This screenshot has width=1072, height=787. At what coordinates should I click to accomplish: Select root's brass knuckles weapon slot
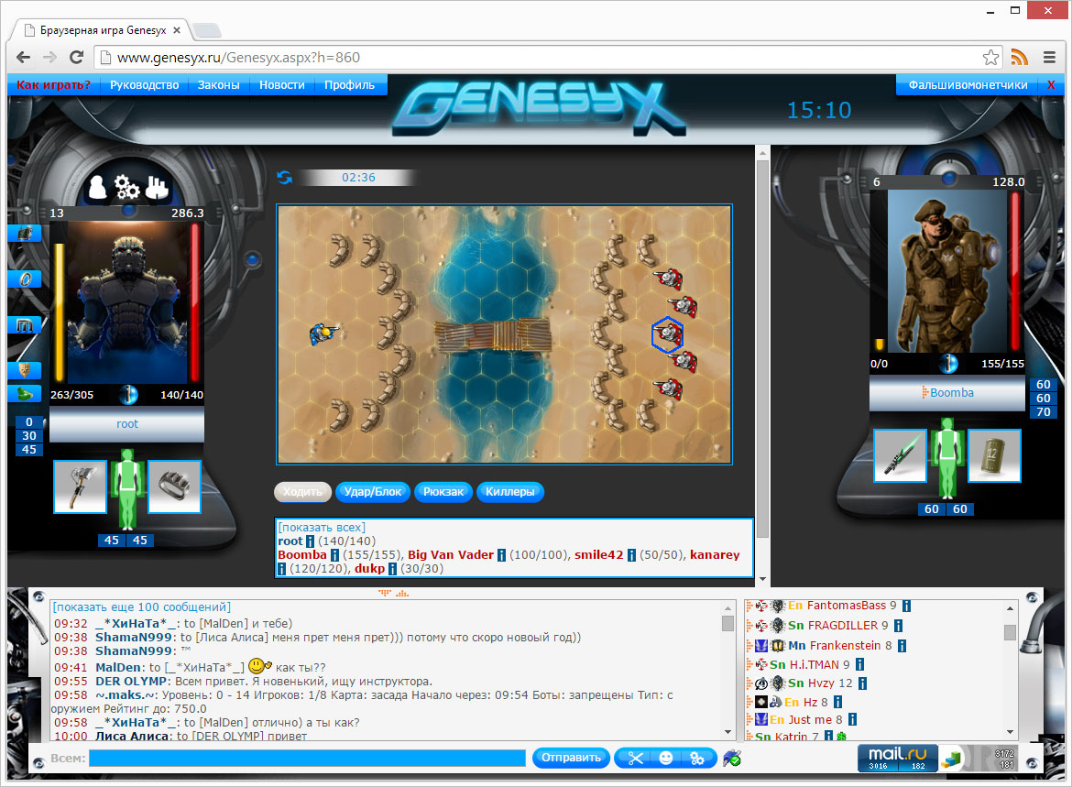[174, 486]
